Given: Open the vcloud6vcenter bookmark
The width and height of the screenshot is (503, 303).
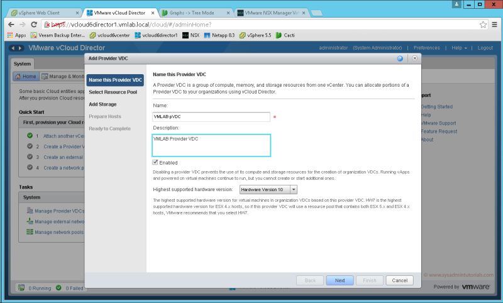Looking at the screenshot, I should (x=109, y=35).
